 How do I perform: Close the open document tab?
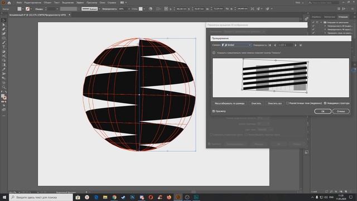coord(69,15)
